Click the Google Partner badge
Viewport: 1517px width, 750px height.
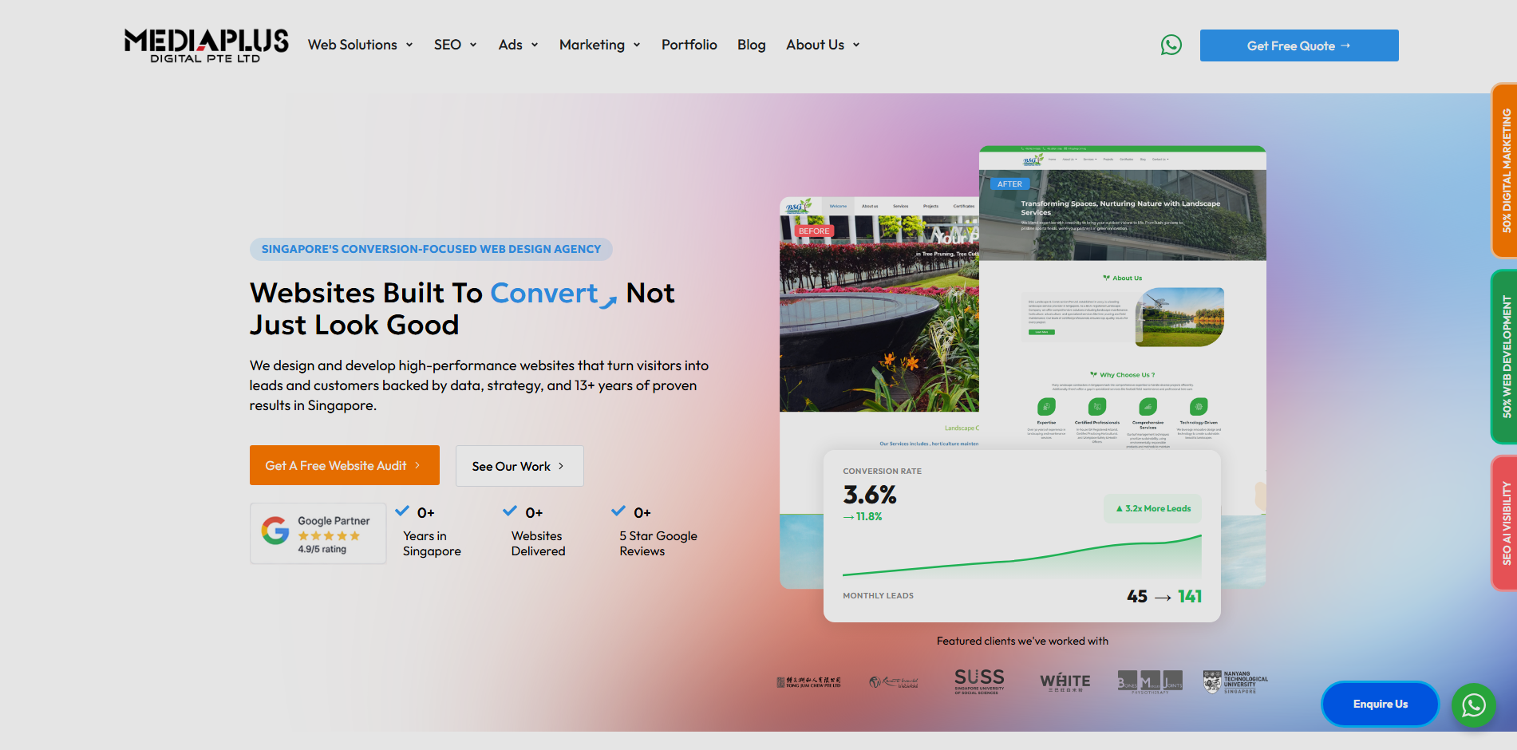(x=318, y=534)
